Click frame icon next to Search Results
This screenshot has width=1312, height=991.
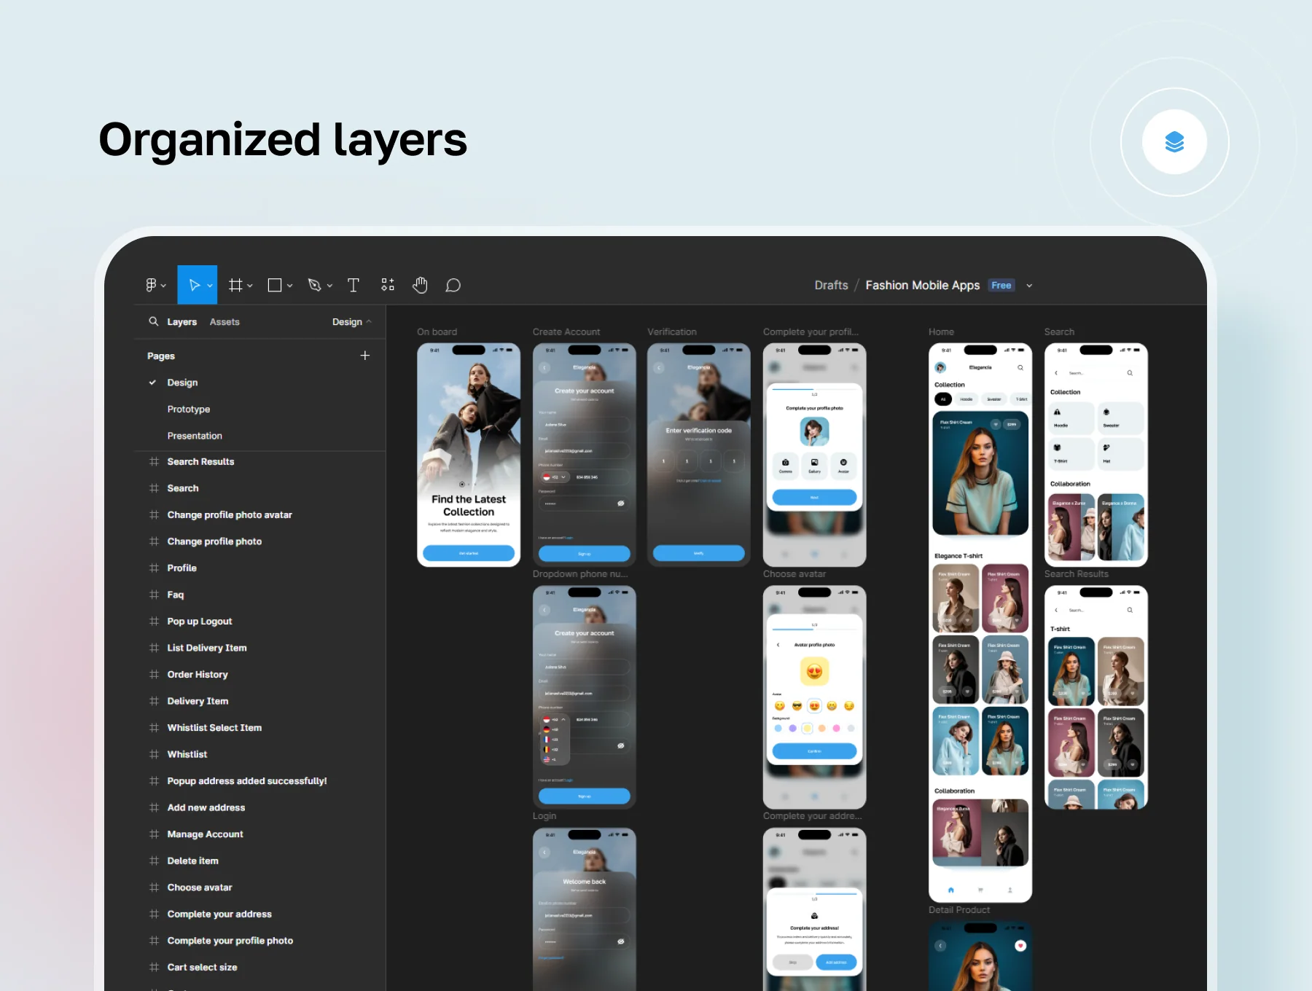point(154,461)
